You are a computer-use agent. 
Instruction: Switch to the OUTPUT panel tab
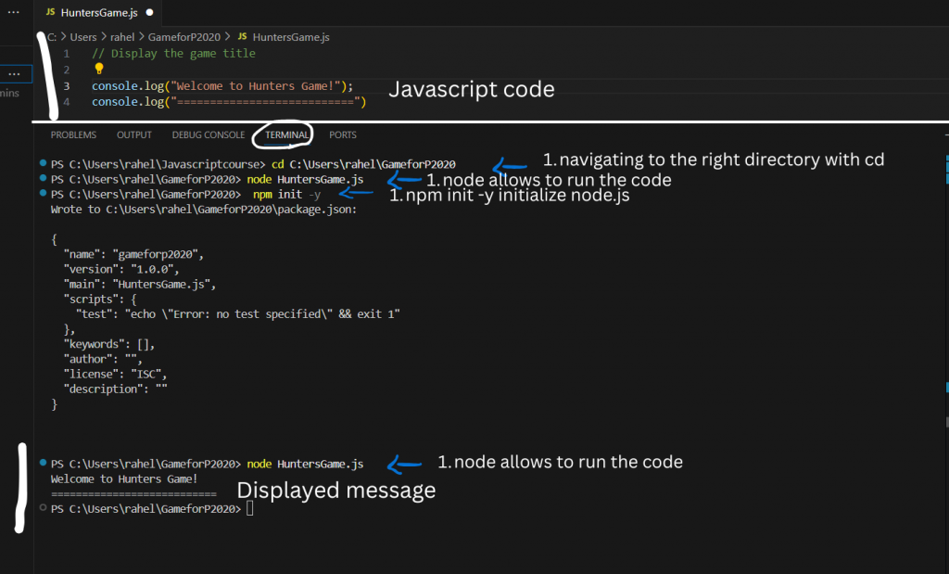(x=134, y=135)
